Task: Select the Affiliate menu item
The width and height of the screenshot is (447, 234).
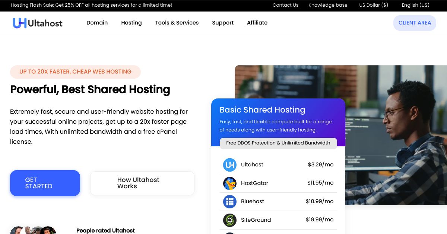Action: 257,23
